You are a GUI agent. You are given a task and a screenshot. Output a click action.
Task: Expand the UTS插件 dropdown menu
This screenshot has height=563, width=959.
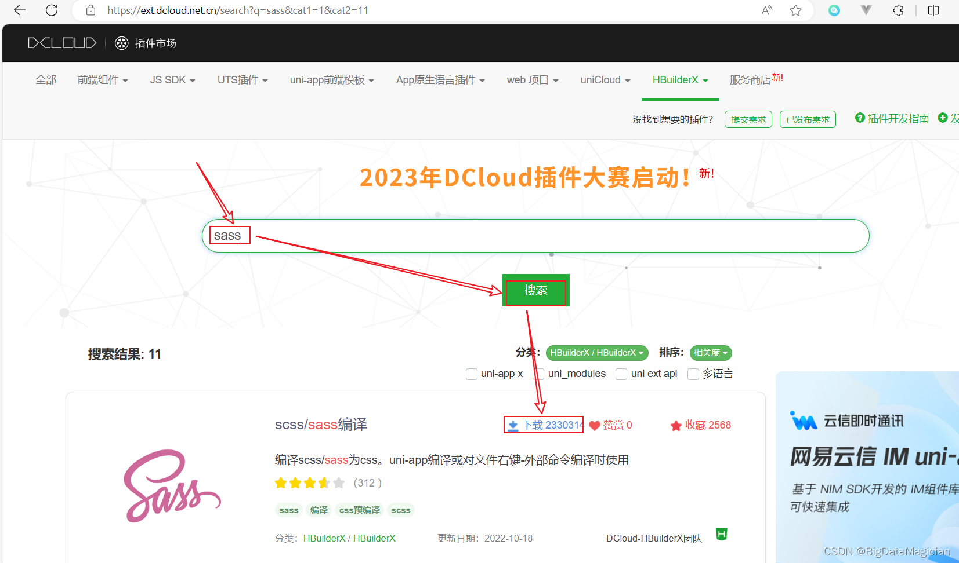tap(243, 80)
